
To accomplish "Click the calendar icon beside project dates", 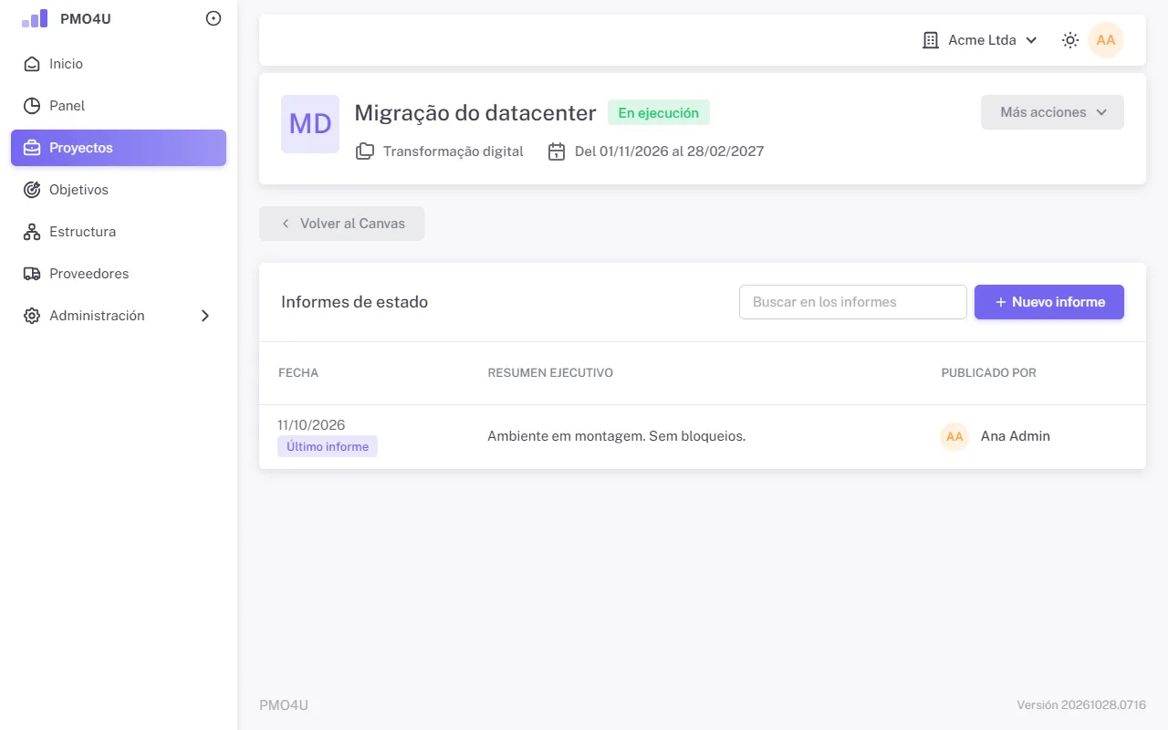I will coord(557,151).
